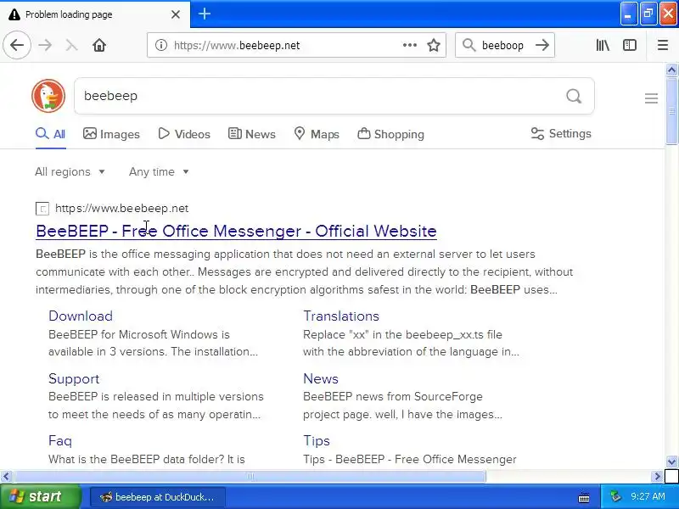Select beebeep at DuckDuck taskbar button
Screen dimensions: 679x509
pyautogui.click(x=158, y=497)
